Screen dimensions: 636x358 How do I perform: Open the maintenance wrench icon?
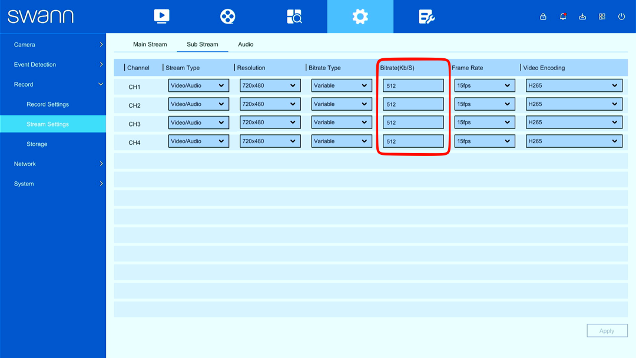coord(426,16)
